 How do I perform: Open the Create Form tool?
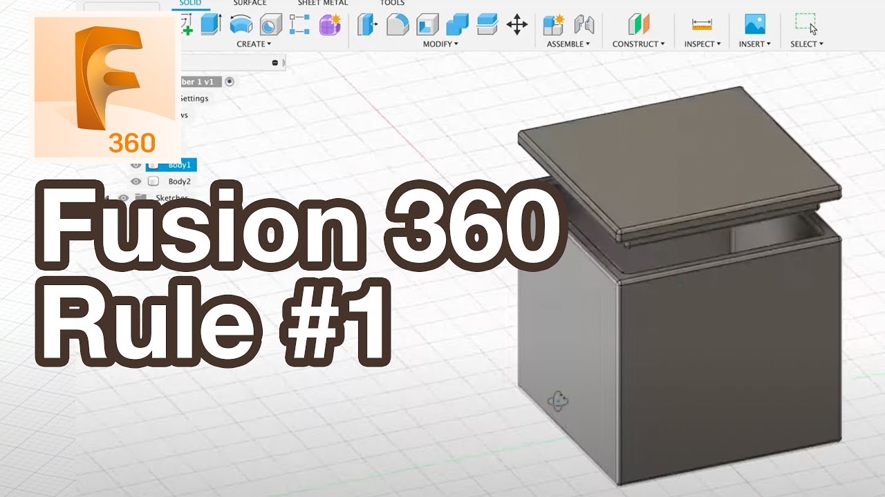click(330, 26)
